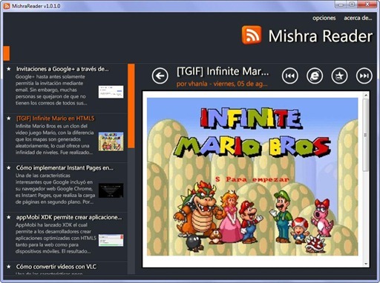380x283 pixels.
Task: Minimize the MishraReader window
Action: coord(341,4)
